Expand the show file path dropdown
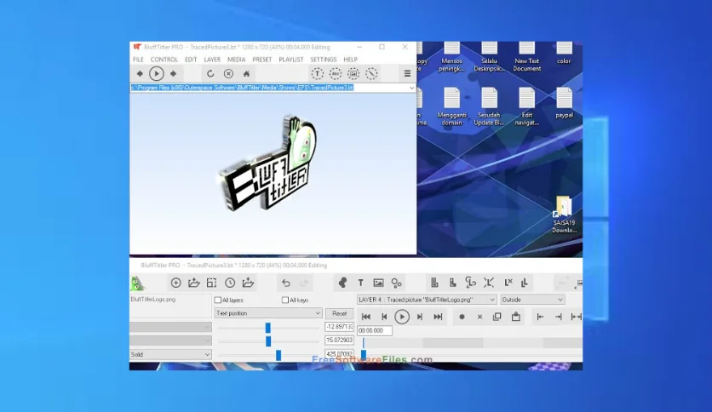The height and width of the screenshot is (412, 712). pyautogui.click(x=411, y=88)
